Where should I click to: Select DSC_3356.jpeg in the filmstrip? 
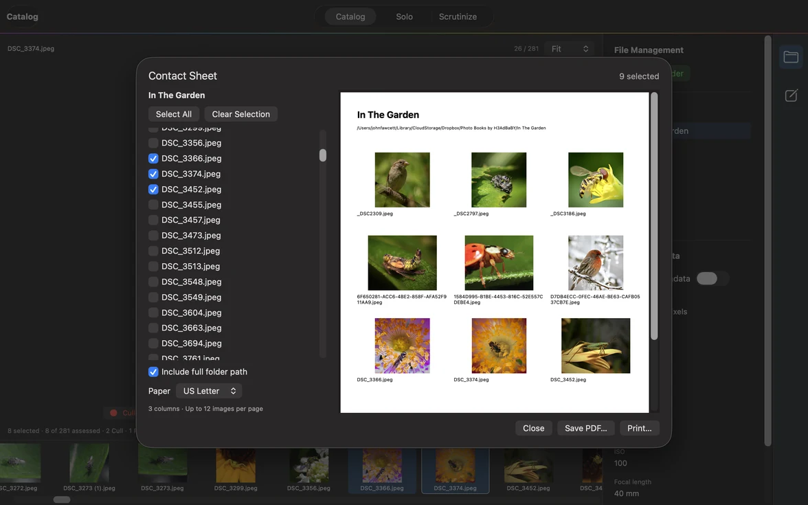coord(308,468)
